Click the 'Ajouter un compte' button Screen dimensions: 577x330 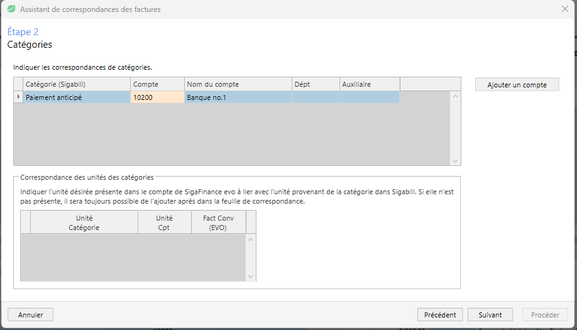click(517, 85)
